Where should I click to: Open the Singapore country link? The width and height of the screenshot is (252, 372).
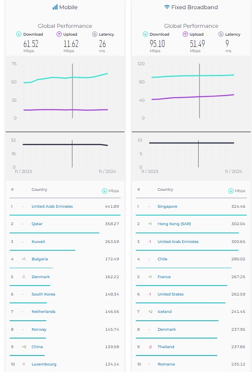tap(167, 206)
